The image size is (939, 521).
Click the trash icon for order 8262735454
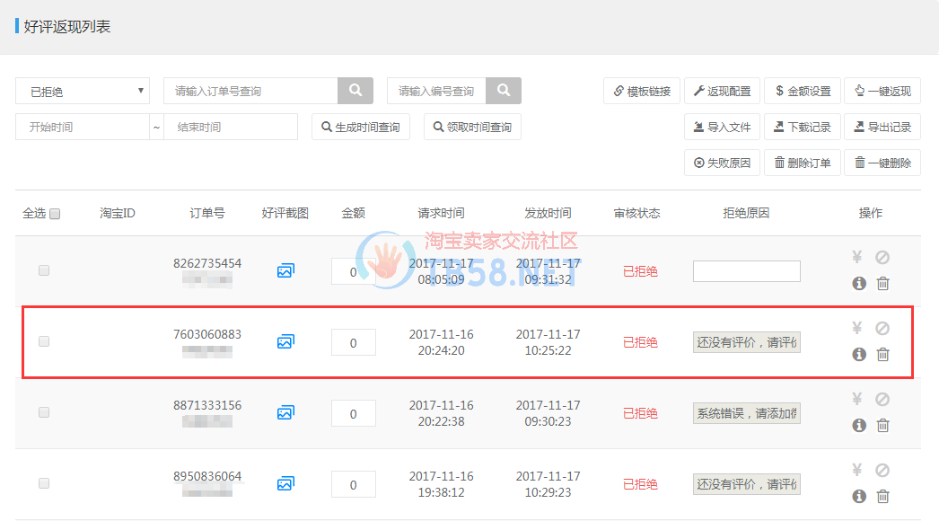click(x=882, y=283)
